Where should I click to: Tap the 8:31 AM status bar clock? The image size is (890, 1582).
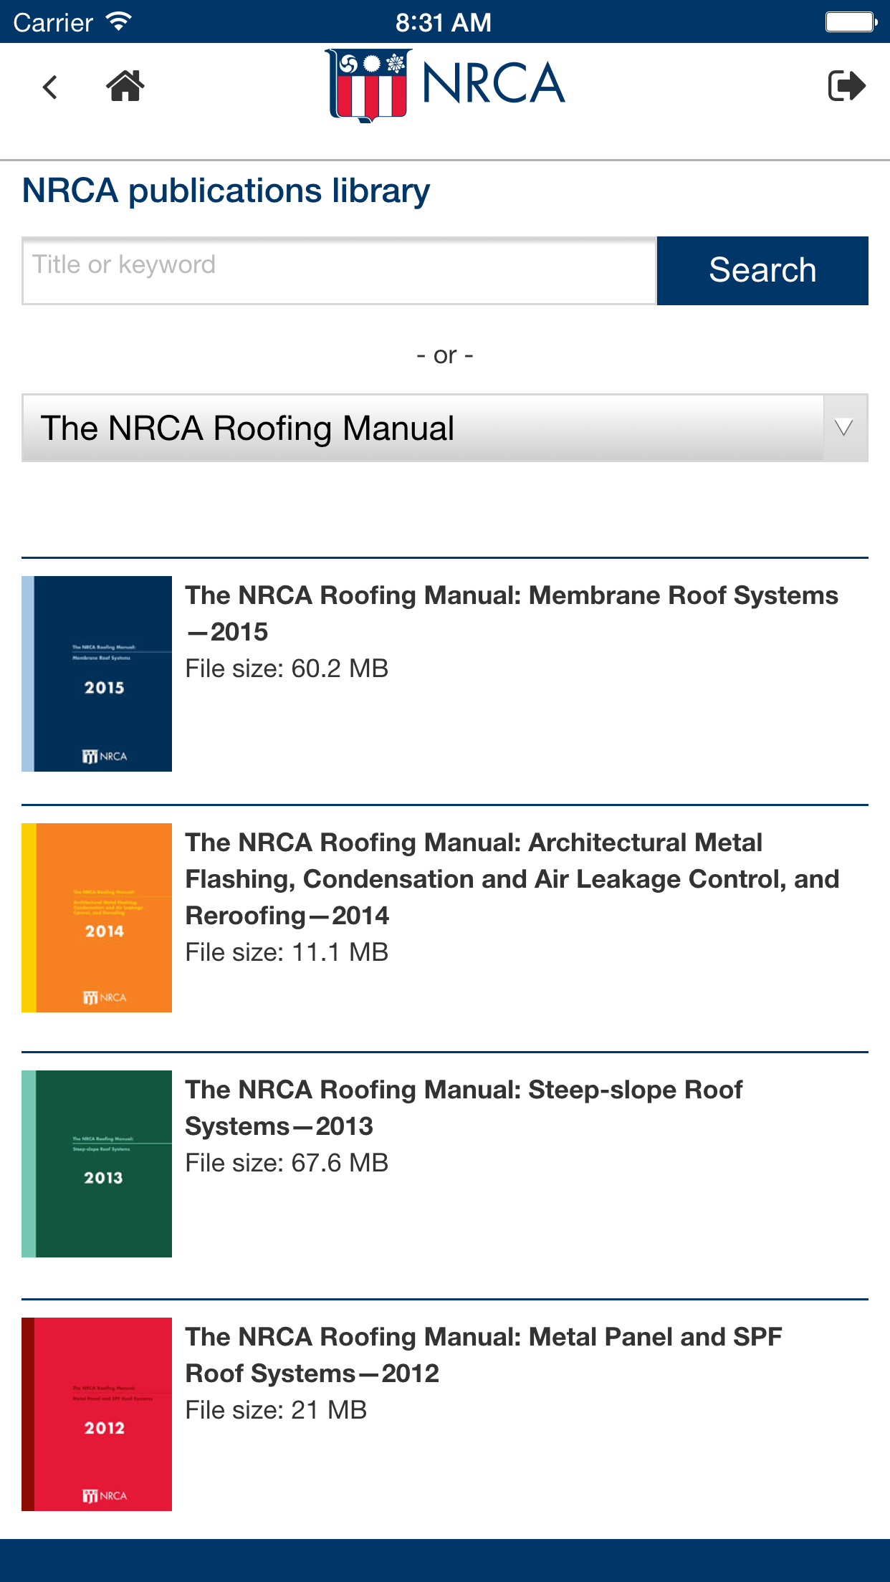444,22
